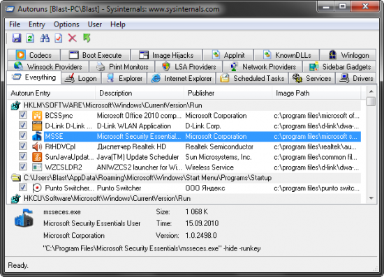The width and height of the screenshot is (384, 277).
Task: Sort by the Description column header
Action: [140, 93]
